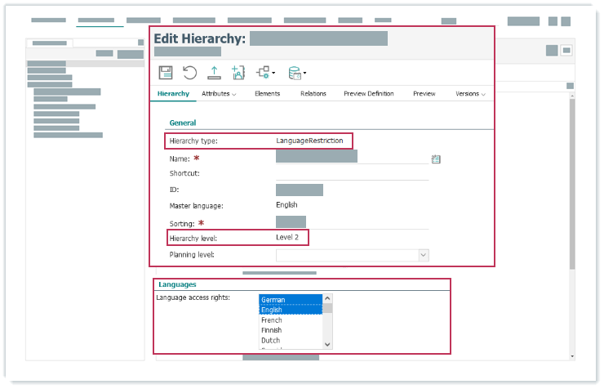This screenshot has height=389, width=604.
Task: Open the Preview Definition tab
Action: pyautogui.click(x=368, y=94)
